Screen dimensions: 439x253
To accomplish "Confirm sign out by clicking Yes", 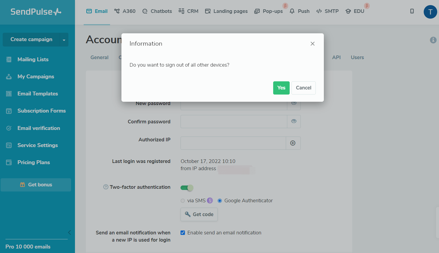I will click(x=281, y=88).
